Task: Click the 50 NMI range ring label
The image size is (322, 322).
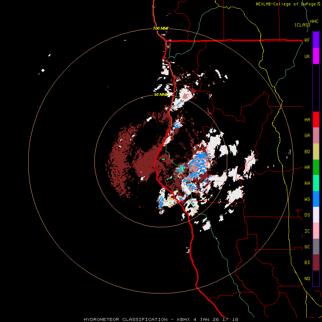Action: (x=161, y=94)
